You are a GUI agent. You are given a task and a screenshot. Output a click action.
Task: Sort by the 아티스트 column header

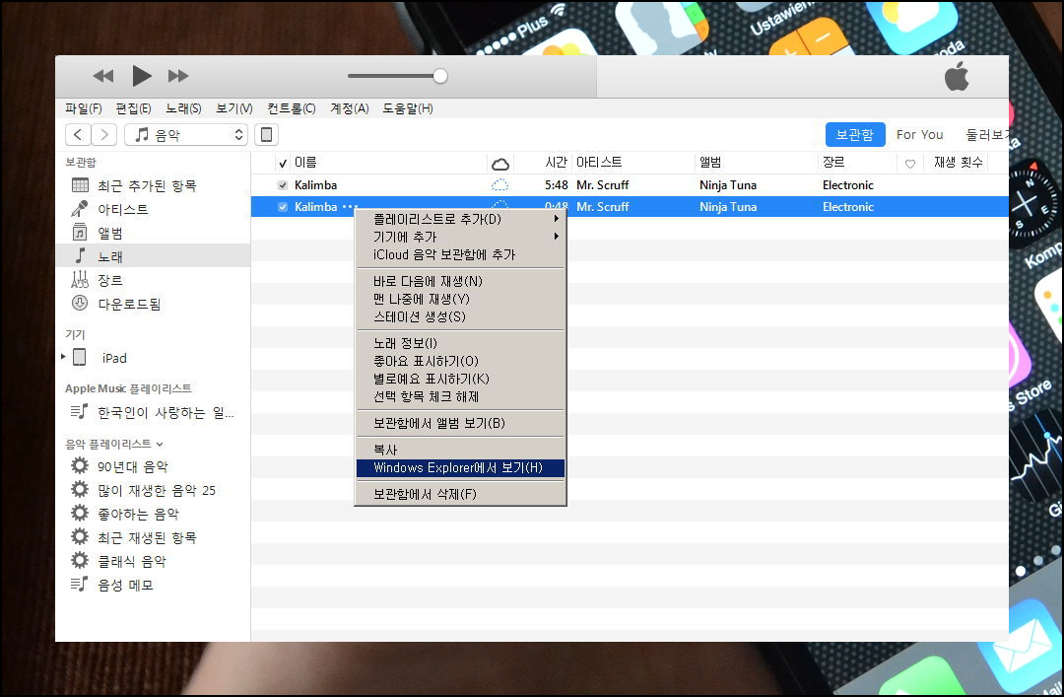tap(599, 163)
